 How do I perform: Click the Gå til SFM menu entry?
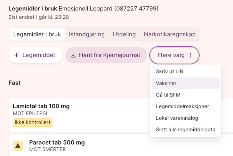click(x=168, y=95)
